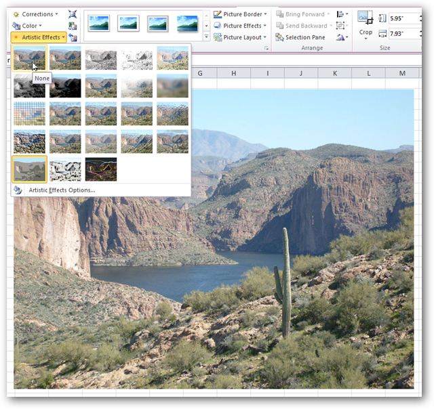
Task: Apply the Paint Brush effect thumbnail
Action: click(101, 86)
